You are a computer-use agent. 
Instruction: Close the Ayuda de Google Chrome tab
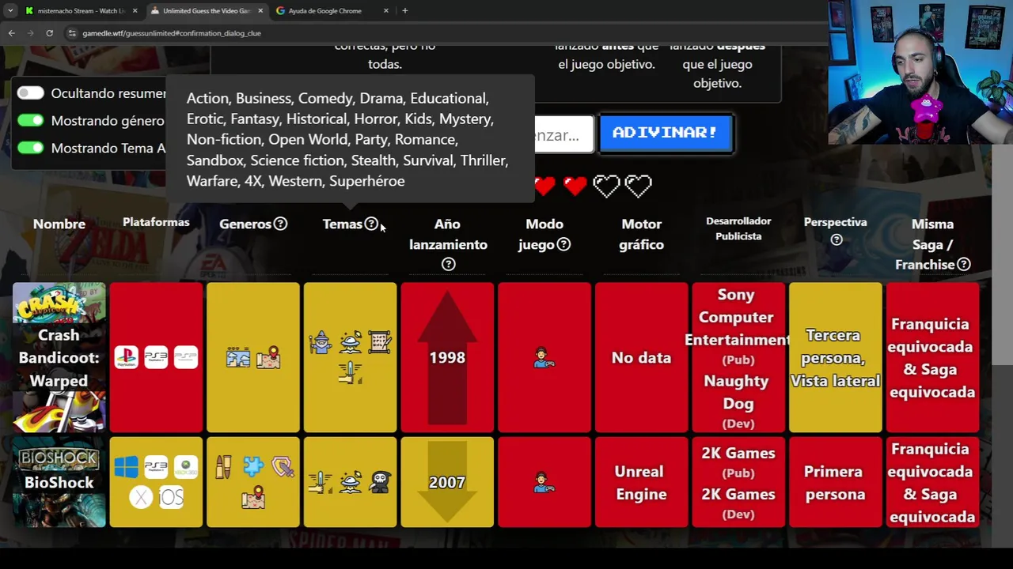[x=385, y=11]
